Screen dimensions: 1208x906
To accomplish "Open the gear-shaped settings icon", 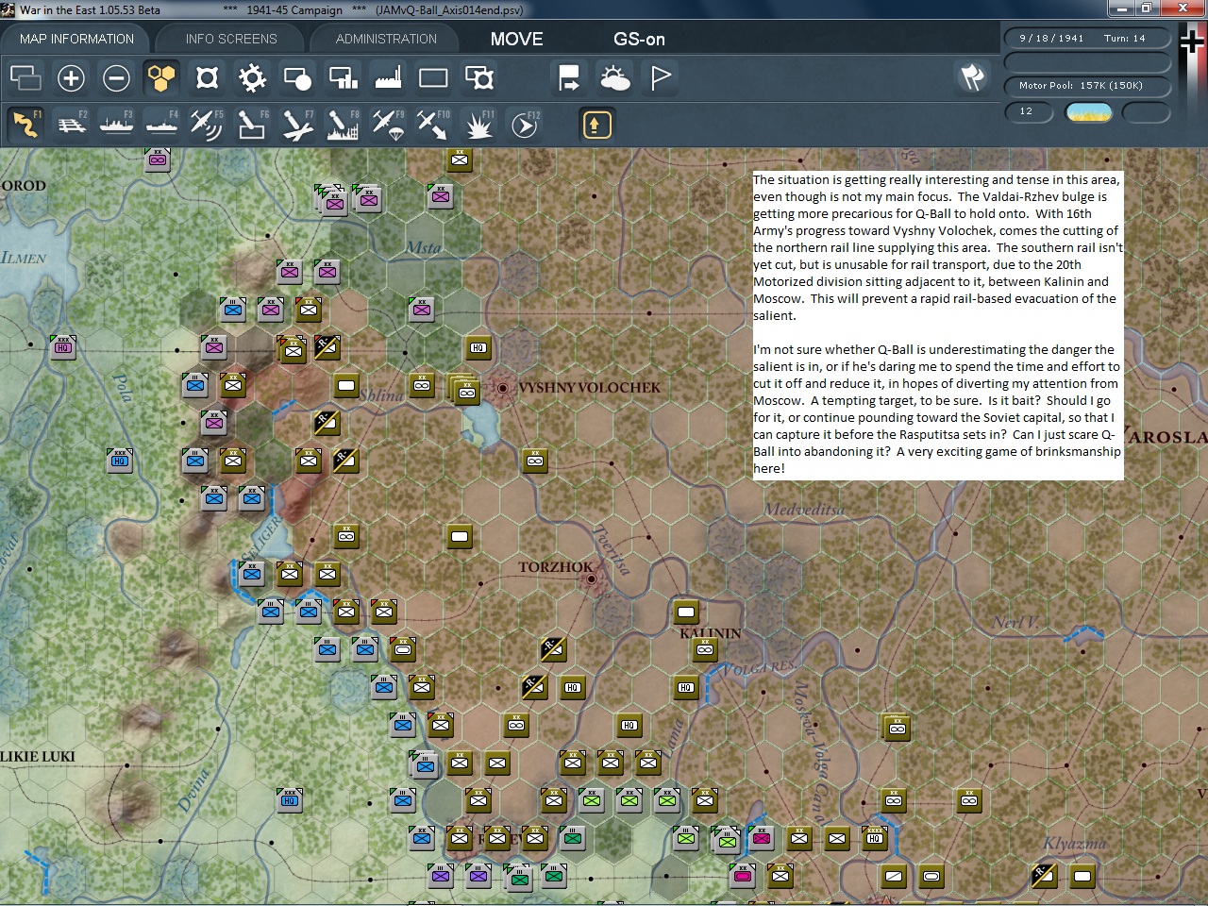I will [x=252, y=77].
